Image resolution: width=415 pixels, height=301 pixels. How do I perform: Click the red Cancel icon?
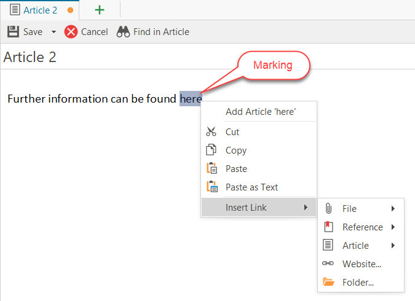tap(71, 31)
